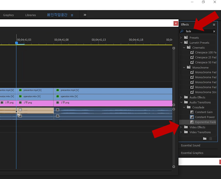Open the Essential Sound panel
Viewport: 221px width, 179px height.
[x=190, y=146]
